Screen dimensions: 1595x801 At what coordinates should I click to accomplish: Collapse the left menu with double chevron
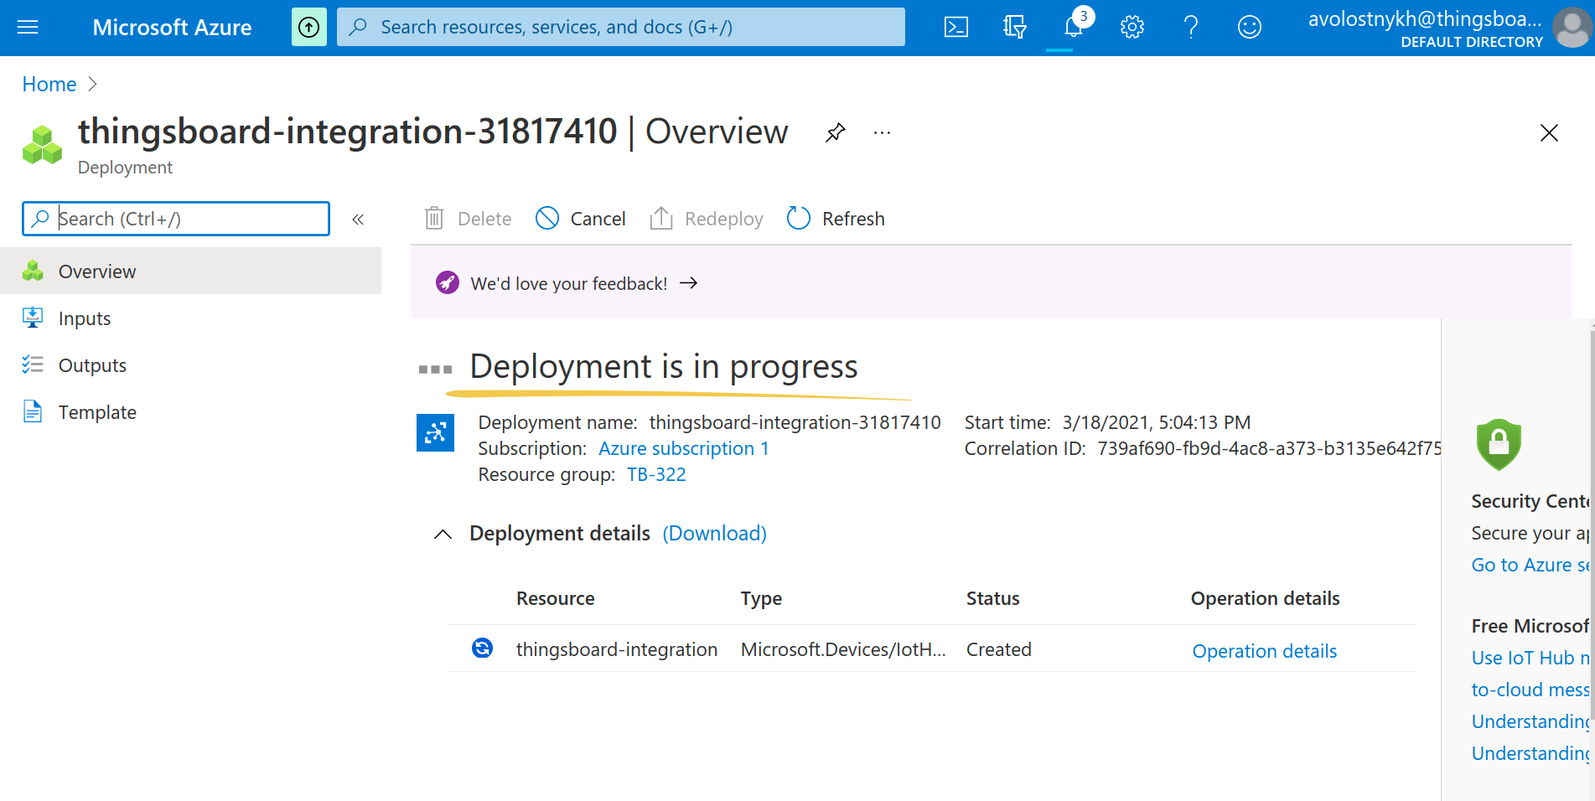coord(358,220)
